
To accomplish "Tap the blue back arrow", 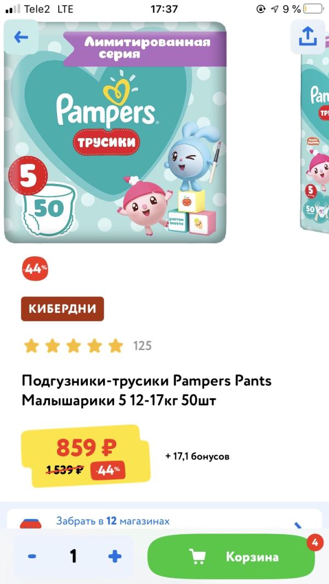I will point(21,37).
